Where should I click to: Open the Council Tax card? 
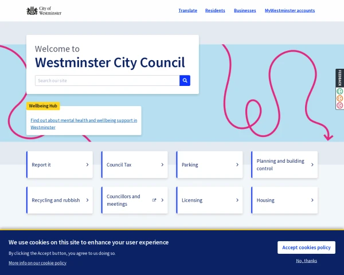tap(135, 164)
